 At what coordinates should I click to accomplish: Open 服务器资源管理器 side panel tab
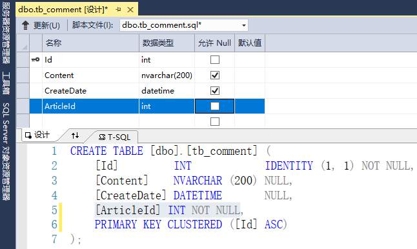coord(6,33)
